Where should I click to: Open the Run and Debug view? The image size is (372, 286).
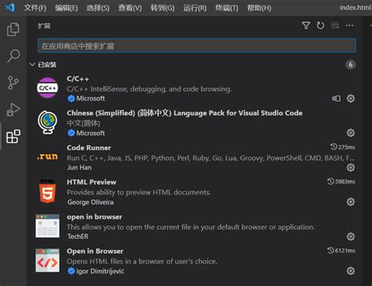pos(13,110)
